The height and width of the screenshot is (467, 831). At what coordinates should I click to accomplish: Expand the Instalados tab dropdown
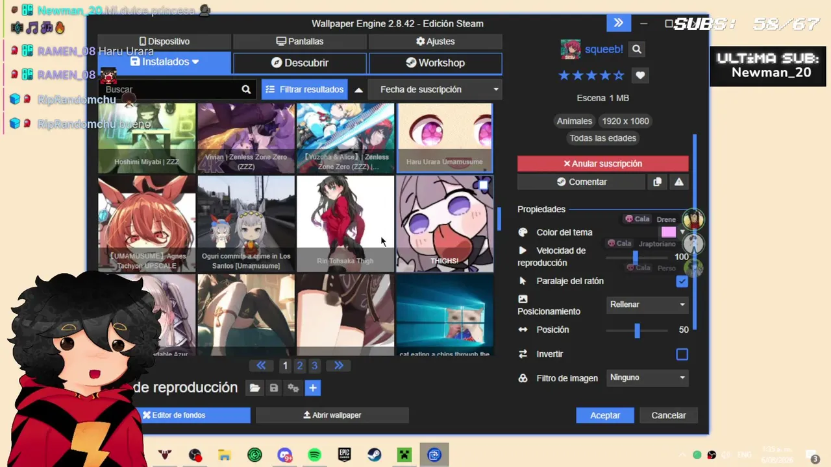(x=195, y=62)
